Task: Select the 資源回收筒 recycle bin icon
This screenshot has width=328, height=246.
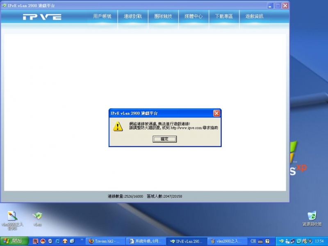Action: [x=312, y=219]
